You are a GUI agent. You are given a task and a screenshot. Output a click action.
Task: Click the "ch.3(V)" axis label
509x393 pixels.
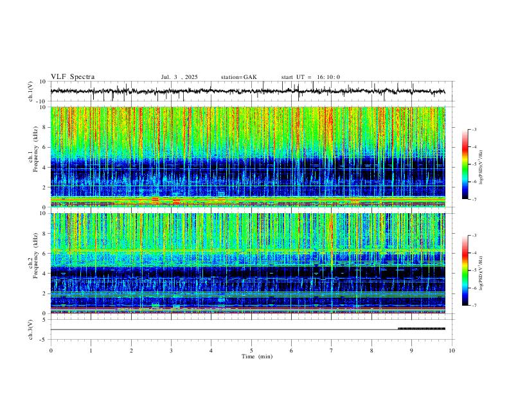(x=31, y=329)
